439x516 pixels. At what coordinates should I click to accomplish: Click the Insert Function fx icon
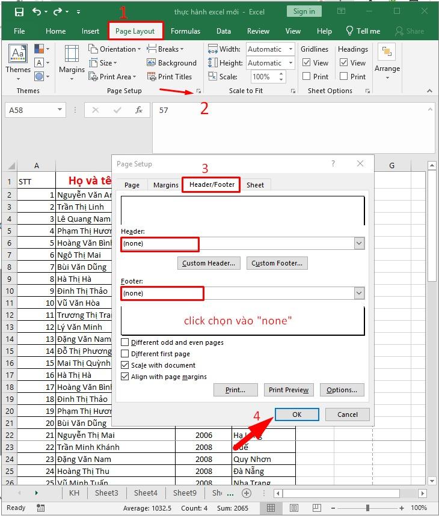click(139, 110)
